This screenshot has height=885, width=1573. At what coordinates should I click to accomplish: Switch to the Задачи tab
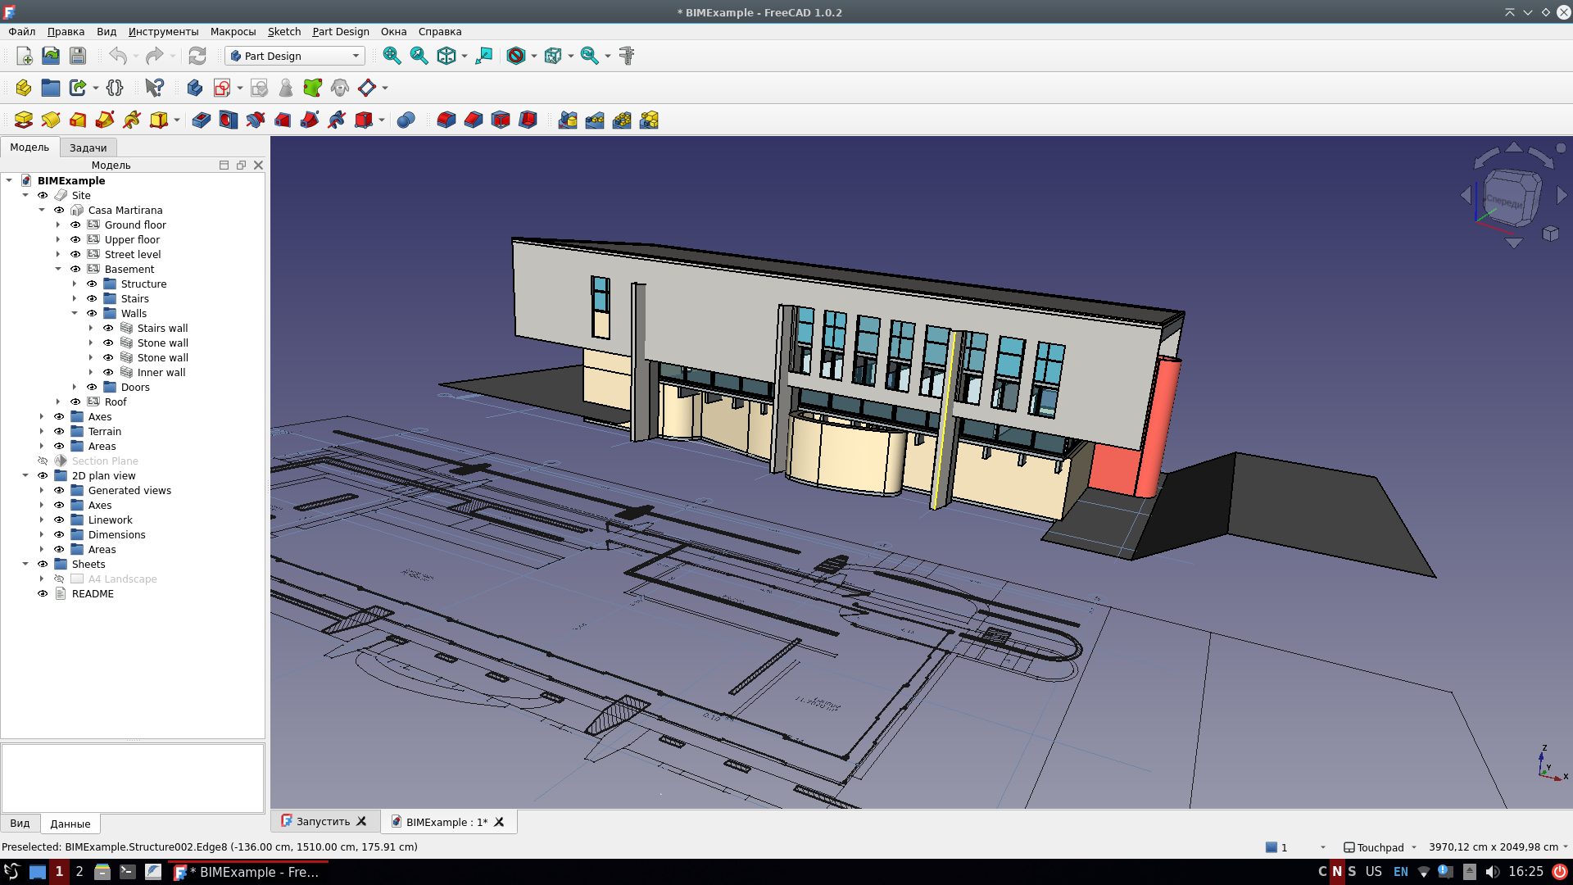[88, 147]
